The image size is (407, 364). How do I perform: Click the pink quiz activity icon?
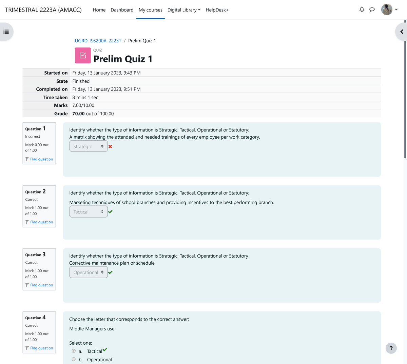(83, 56)
